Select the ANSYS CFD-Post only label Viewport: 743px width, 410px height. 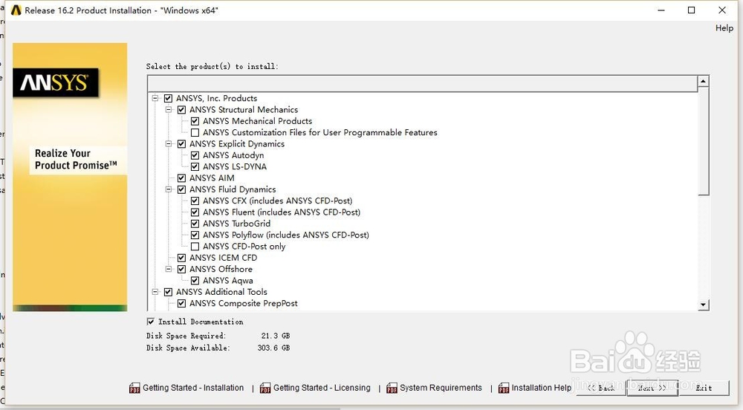(x=244, y=247)
